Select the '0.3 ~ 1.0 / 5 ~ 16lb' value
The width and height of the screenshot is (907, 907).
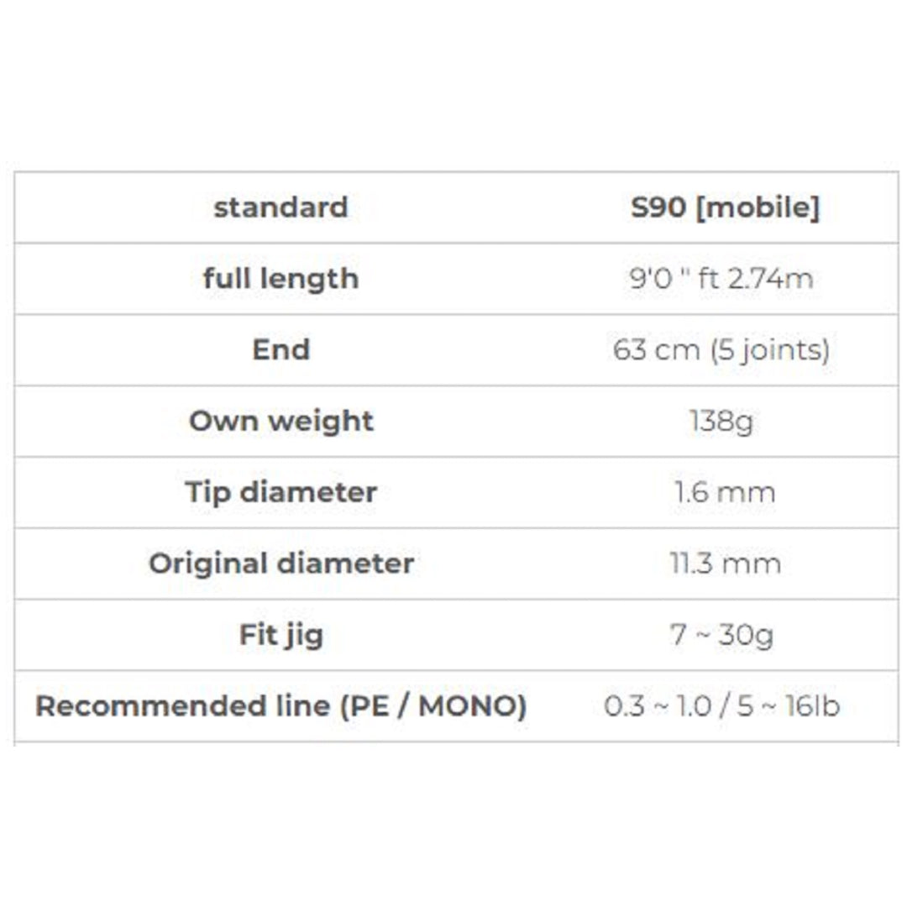pos(721,705)
